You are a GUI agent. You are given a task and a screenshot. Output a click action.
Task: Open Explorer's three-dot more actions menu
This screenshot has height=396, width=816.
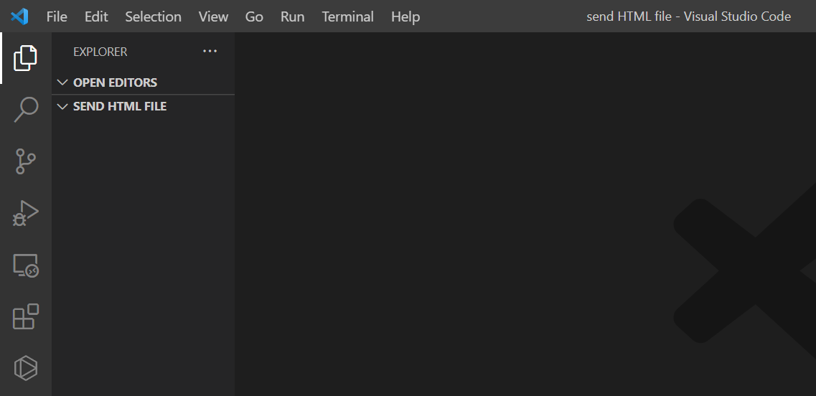210,52
